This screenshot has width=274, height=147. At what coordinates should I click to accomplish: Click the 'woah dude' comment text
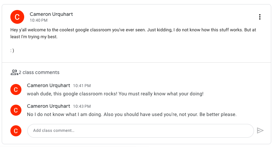pyautogui.click(x=115, y=94)
